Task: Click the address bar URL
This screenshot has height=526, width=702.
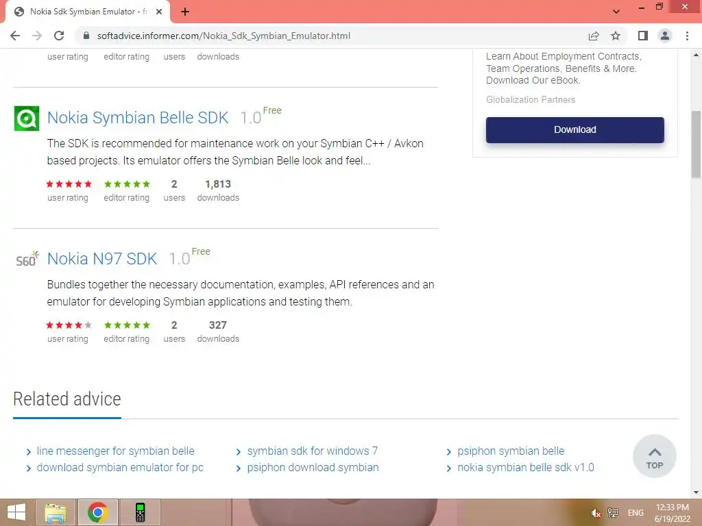Action: pos(223,36)
